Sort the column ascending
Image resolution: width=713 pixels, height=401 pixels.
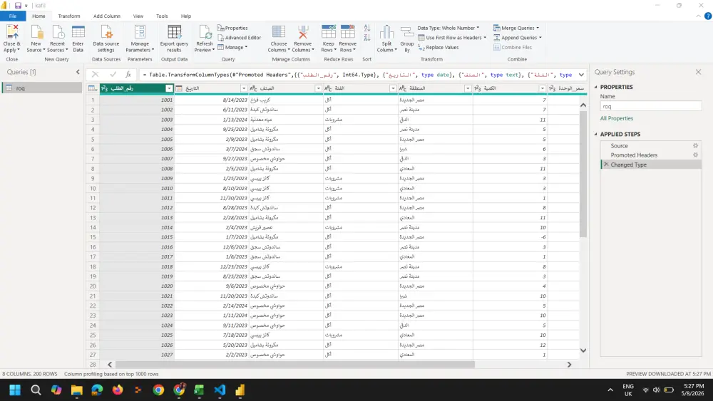point(367,28)
